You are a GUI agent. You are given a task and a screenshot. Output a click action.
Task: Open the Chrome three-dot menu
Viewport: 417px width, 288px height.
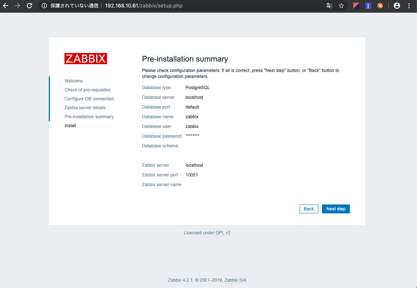click(x=409, y=6)
